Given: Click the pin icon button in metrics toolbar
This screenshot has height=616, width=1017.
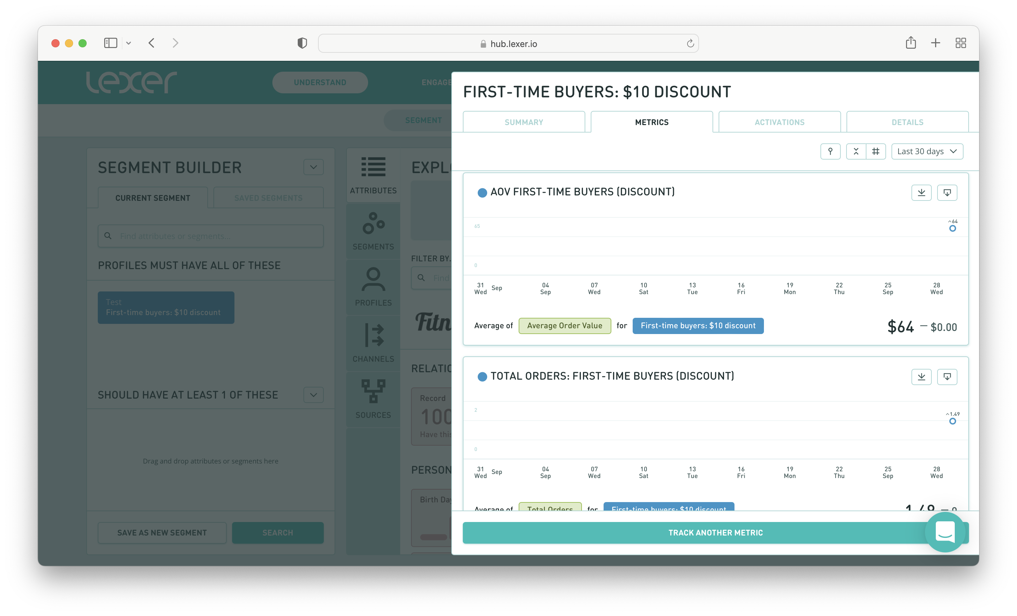Looking at the screenshot, I should [830, 151].
